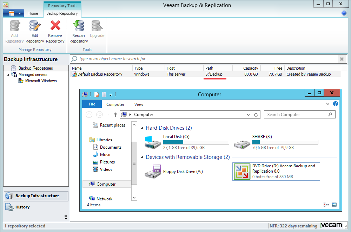Sort by the Path column header
This screenshot has height=232, width=351.
click(218, 68)
